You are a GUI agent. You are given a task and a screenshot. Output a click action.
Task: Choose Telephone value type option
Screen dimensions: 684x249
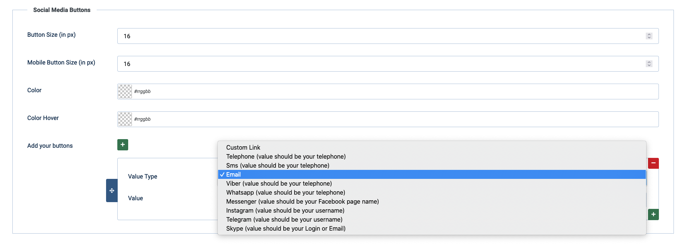pos(286,157)
